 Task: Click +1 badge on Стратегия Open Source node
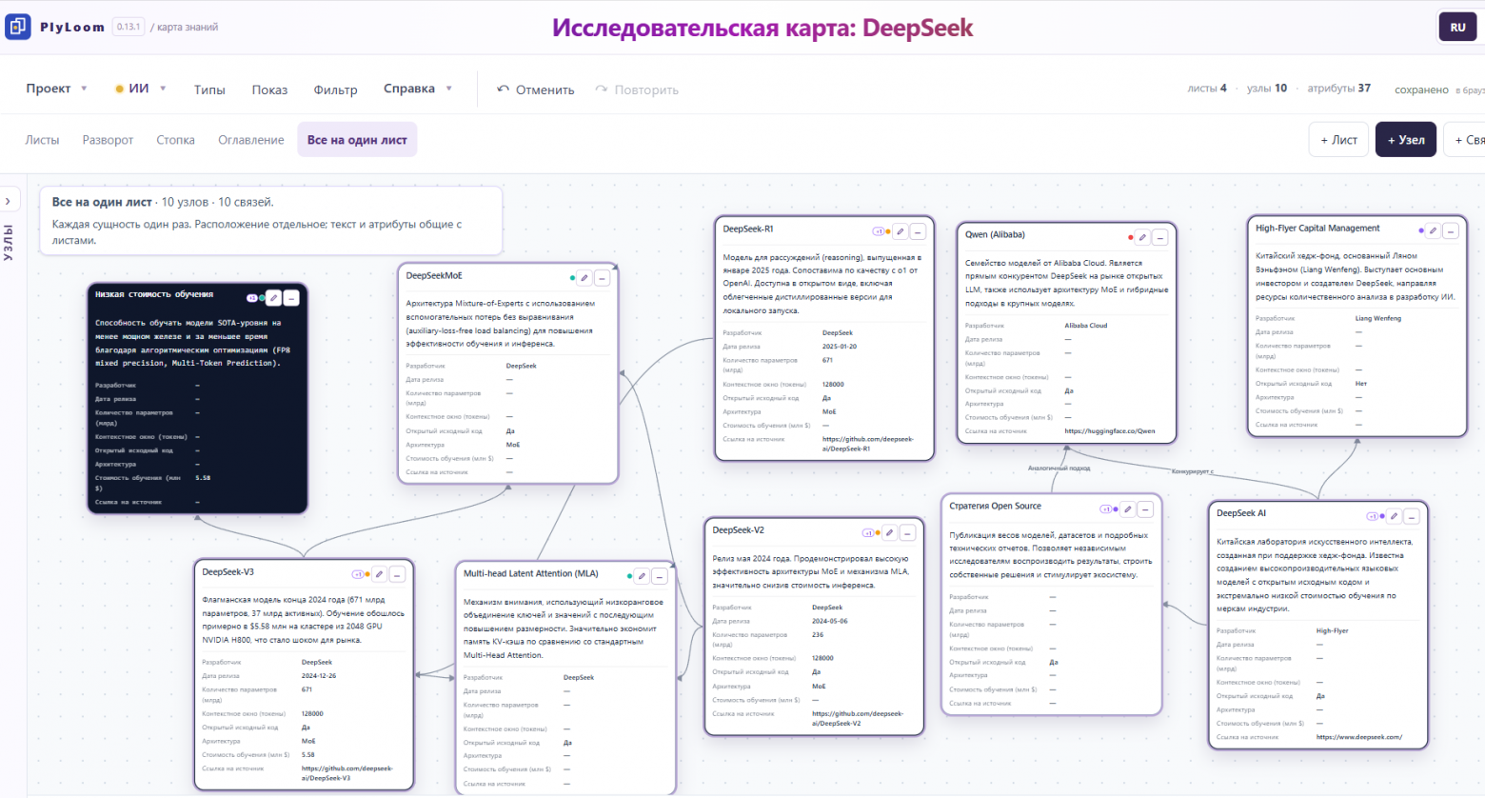click(x=1106, y=509)
